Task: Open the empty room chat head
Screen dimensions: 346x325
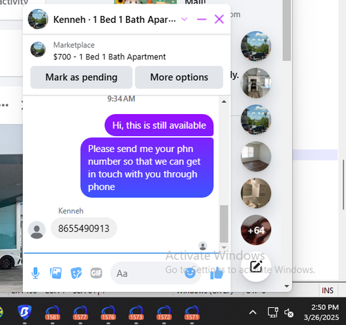Action: 256,156
